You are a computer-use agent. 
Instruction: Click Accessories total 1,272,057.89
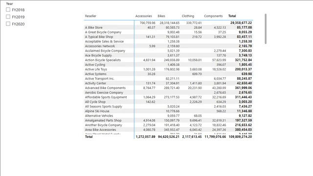click(145, 137)
